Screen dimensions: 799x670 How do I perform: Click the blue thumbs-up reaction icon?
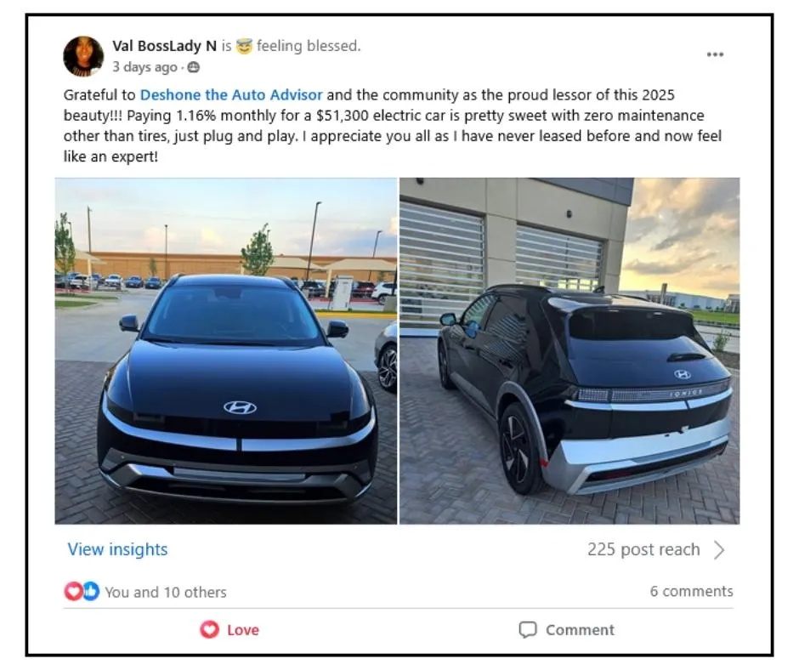(91, 592)
